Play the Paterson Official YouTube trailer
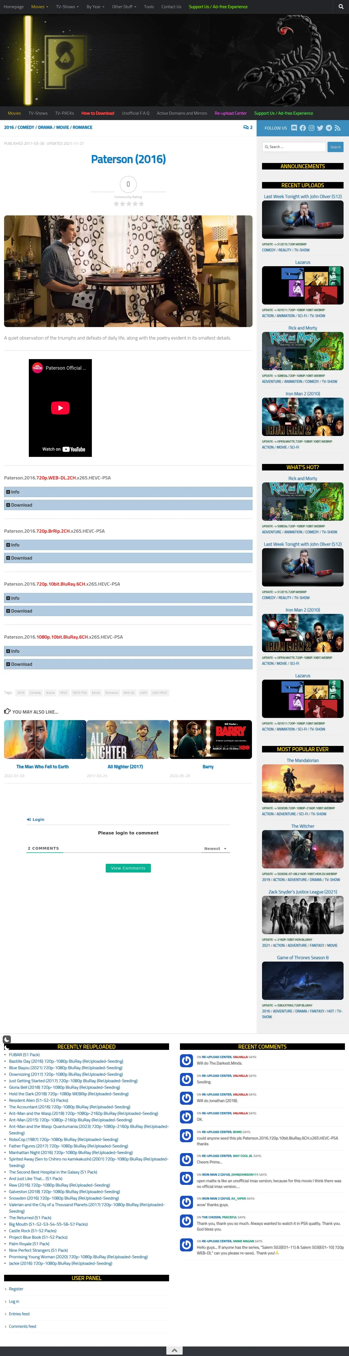The height and width of the screenshot is (1356, 349). 60,408
